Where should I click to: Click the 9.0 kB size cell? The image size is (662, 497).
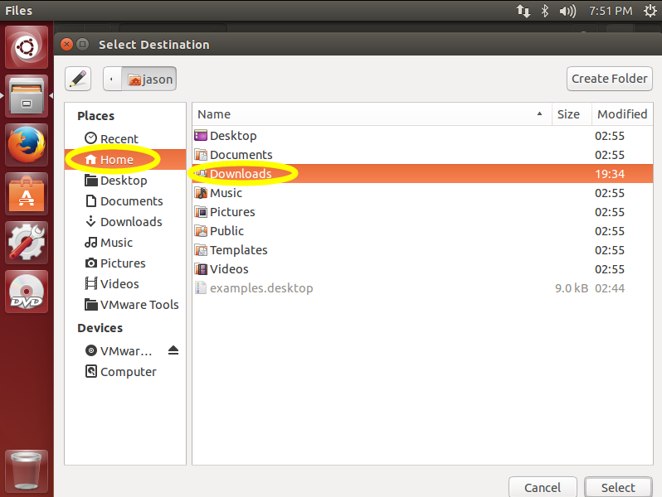coord(572,288)
